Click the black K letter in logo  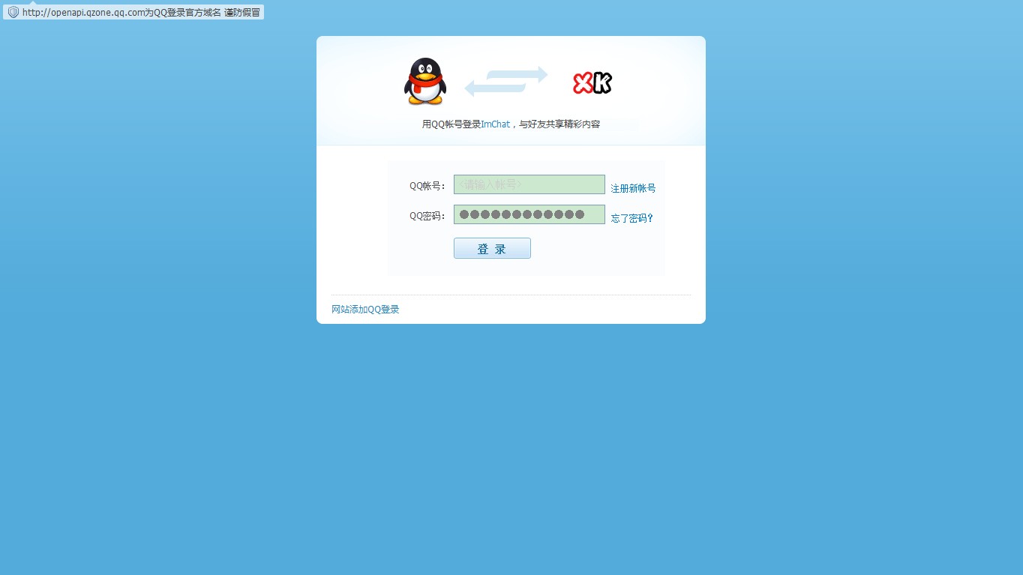(602, 83)
